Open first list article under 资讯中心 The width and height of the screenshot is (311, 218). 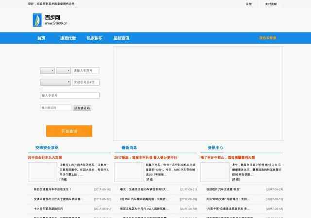[x=224, y=189]
